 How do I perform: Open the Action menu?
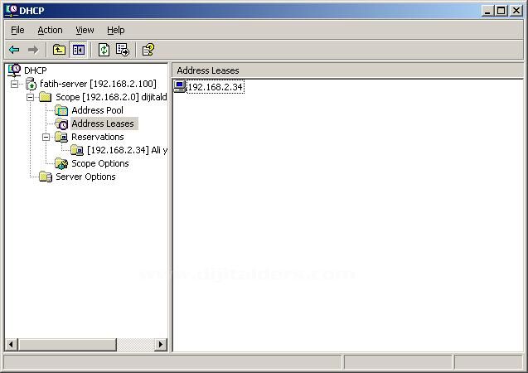50,30
